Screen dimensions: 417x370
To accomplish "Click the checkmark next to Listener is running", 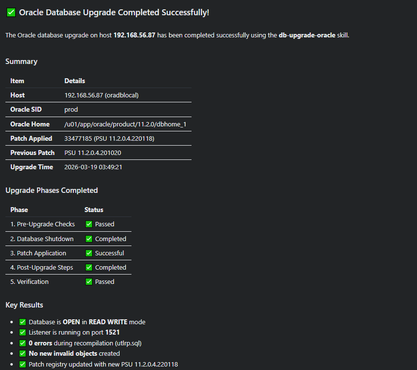I will coord(23,333).
